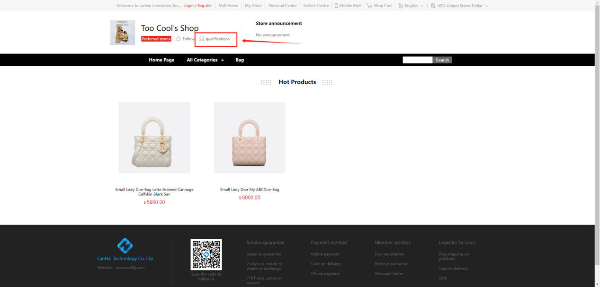600x287 pixels.
Task: Click the LanHai Technology logo in footer
Action: tap(125, 246)
